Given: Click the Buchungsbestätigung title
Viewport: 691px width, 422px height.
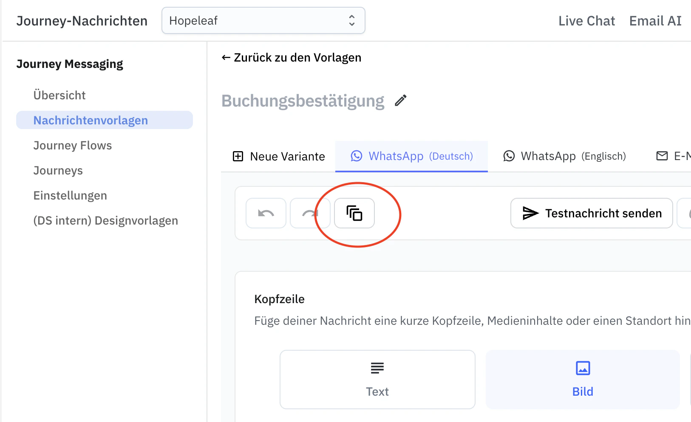Looking at the screenshot, I should point(303,101).
